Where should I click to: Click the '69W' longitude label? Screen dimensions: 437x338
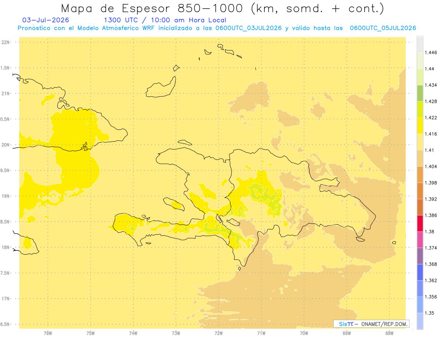[x=347, y=333]
